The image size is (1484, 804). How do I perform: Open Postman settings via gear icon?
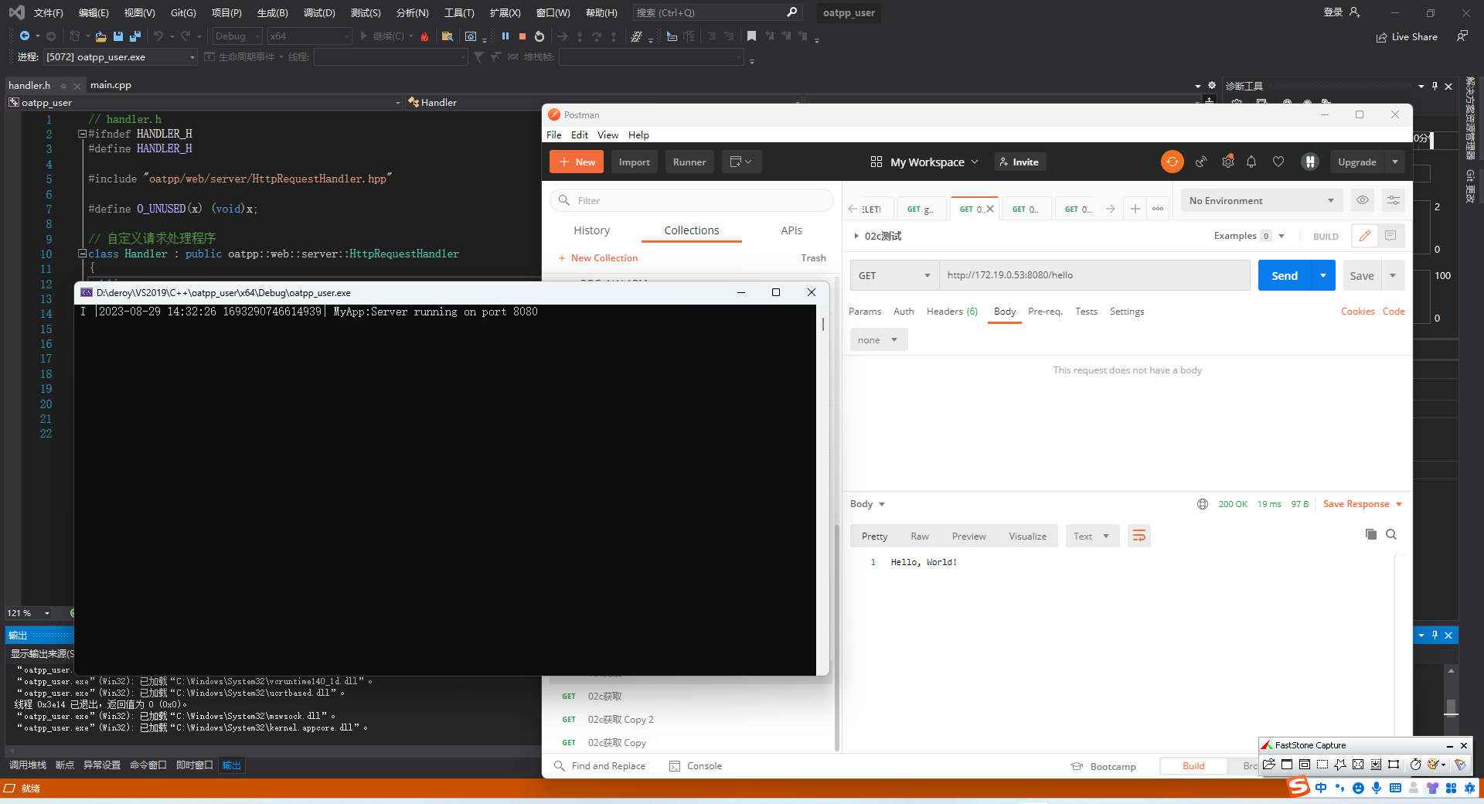[1227, 162]
